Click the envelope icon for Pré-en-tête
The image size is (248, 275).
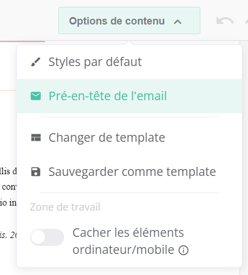36,96
